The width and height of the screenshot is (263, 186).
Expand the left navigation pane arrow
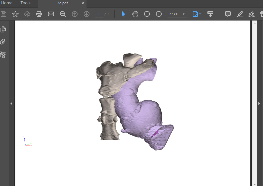[x=11, y=104]
